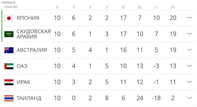Open the АВСТРАЛИЯ team name link
The image size is (197, 107).
tap(32, 50)
